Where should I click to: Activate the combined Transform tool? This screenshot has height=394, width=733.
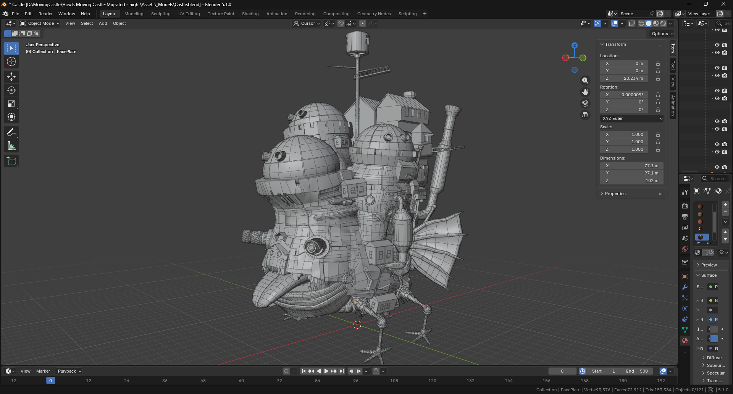click(11, 117)
